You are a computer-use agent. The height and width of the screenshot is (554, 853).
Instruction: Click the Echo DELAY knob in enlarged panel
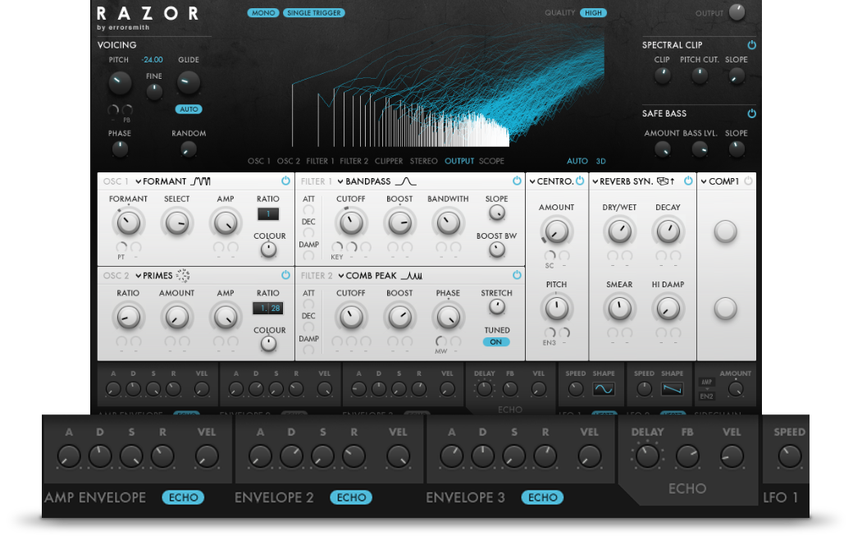click(647, 456)
